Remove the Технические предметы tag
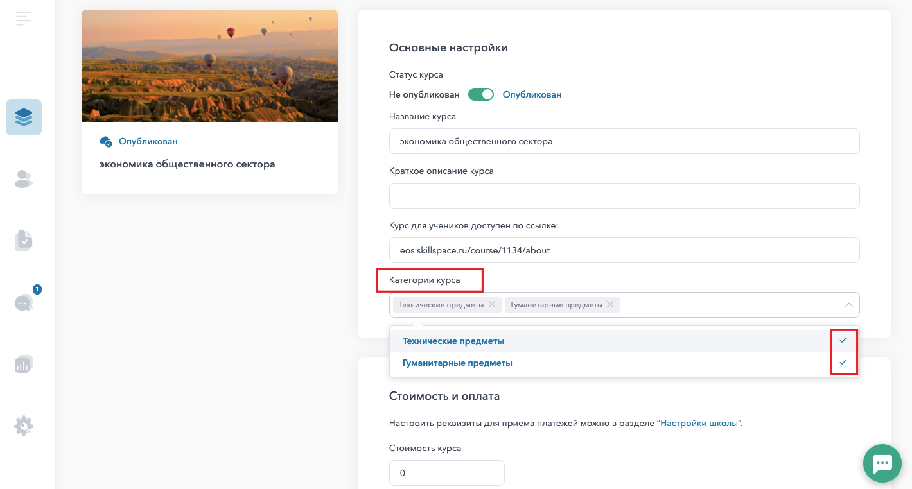The image size is (912, 489). [x=492, y=304]
